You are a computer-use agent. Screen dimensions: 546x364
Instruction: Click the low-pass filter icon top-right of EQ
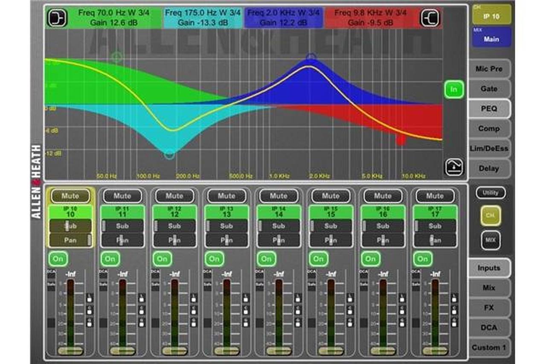(430, 18)
